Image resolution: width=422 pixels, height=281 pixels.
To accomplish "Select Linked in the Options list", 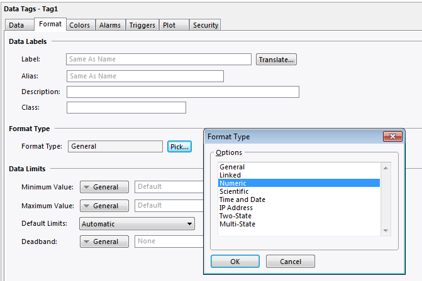I will click(x=299, y=175).
